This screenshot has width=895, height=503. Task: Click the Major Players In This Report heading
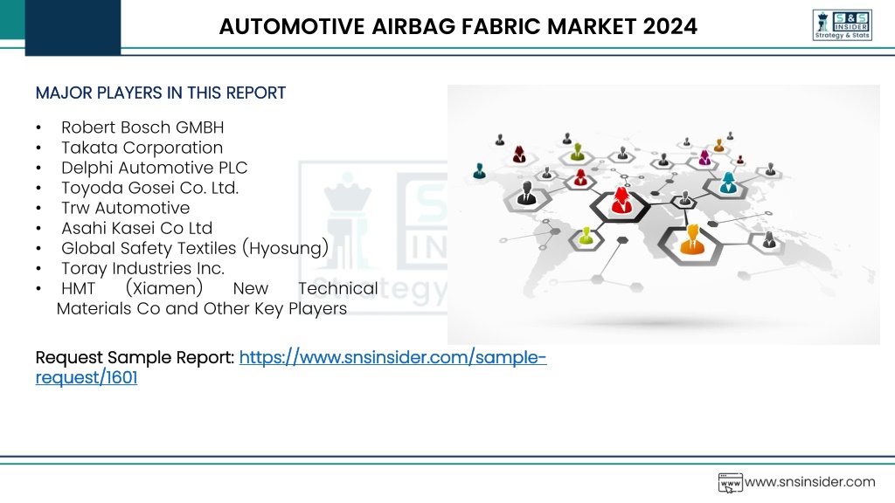(161, 93)
